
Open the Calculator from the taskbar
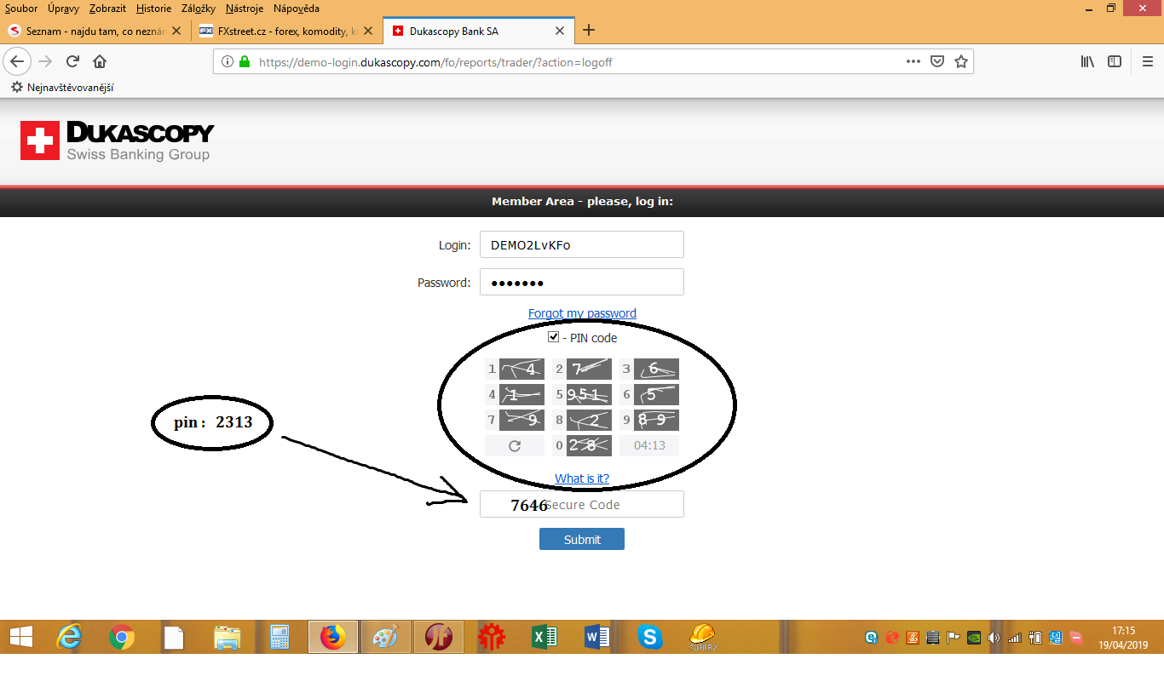coord(279,637)
